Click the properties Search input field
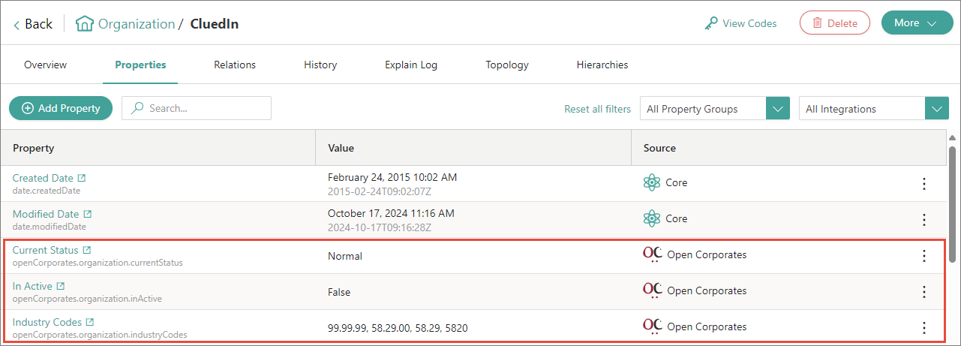Viewport: 961px width, 346px height. coord(204,108)
